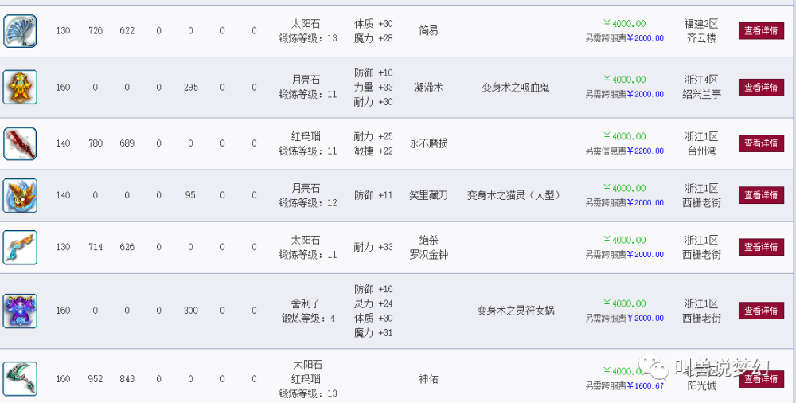View details for the 阳光城 listing
796x403 pixels.
pos(761,379)
